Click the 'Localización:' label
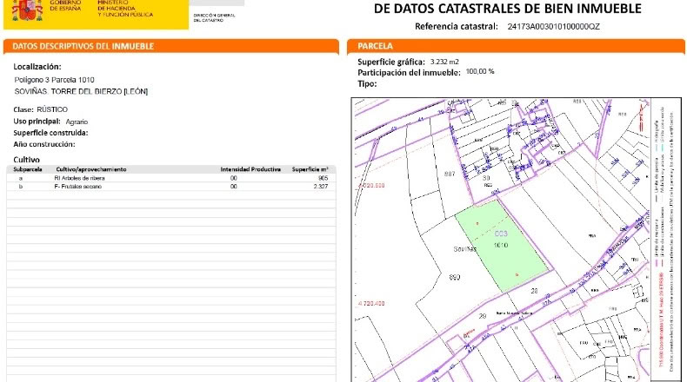Image resolution: width=687 pixels, height=382 pixels. pos(37,67)
